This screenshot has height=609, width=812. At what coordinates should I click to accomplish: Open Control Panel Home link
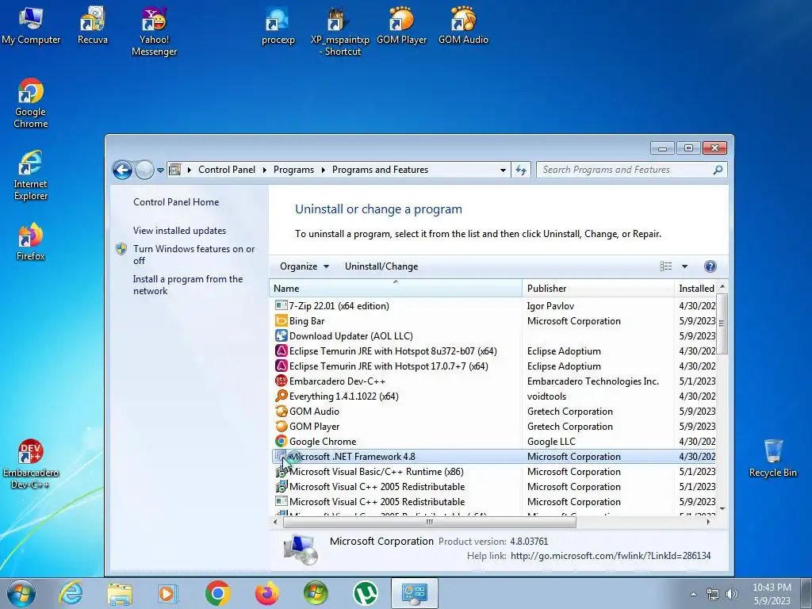pyautogui.click(x=176, y=202)
